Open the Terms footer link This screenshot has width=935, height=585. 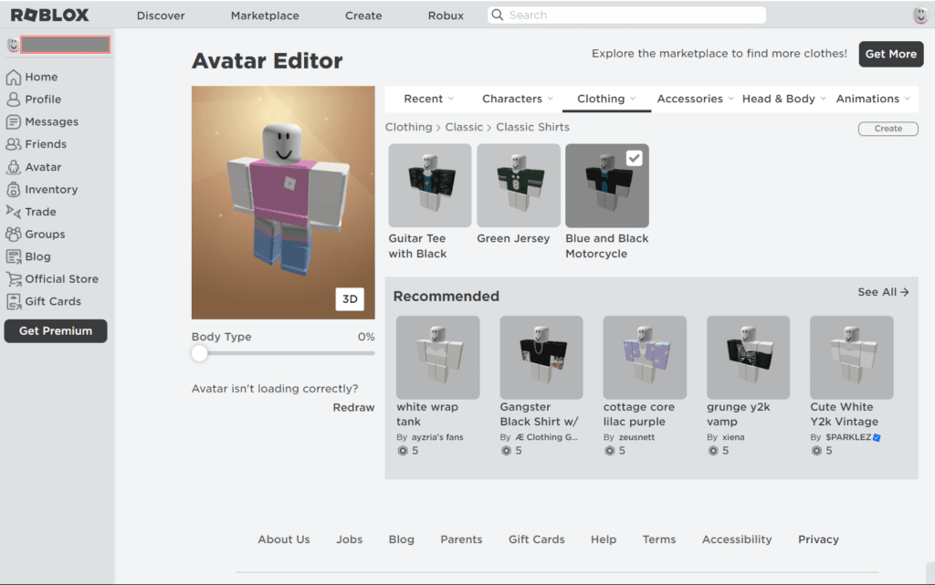tap(659, 539)
